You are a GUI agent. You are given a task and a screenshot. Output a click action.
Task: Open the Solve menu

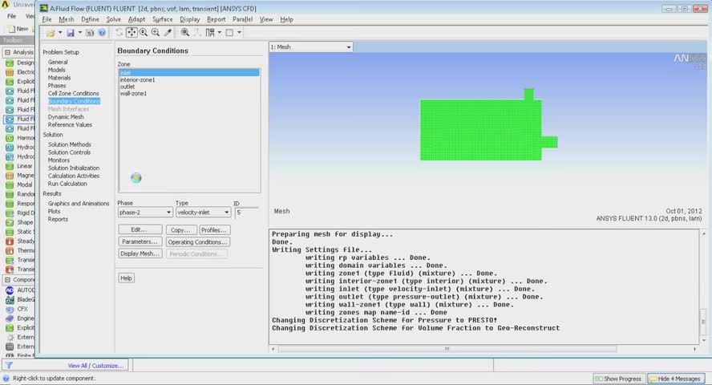point(114,19)
